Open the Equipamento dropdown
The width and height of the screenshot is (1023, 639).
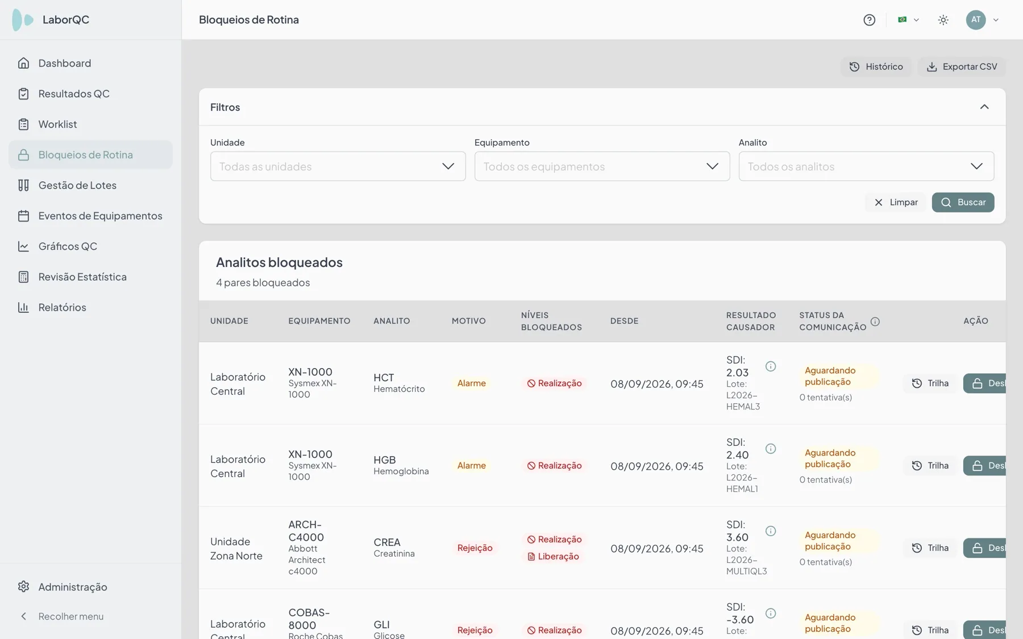pos(602,166)
